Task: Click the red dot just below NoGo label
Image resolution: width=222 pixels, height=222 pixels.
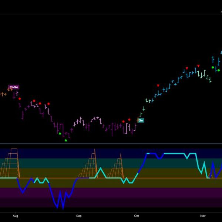Action: click(x=20, y=99)
